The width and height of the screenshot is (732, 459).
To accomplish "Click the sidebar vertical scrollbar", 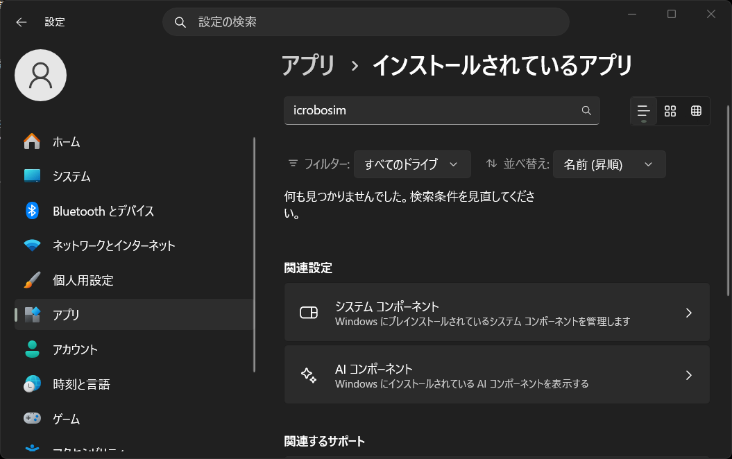I will tap(255, 254).
